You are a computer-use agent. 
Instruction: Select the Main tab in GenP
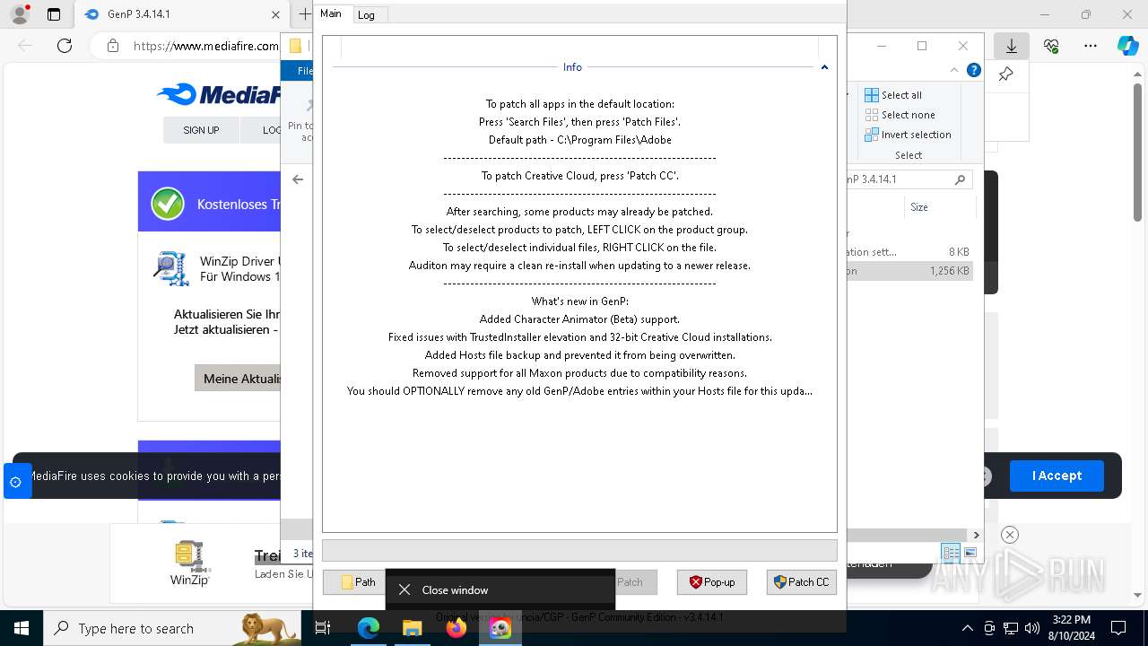(331, 13)
